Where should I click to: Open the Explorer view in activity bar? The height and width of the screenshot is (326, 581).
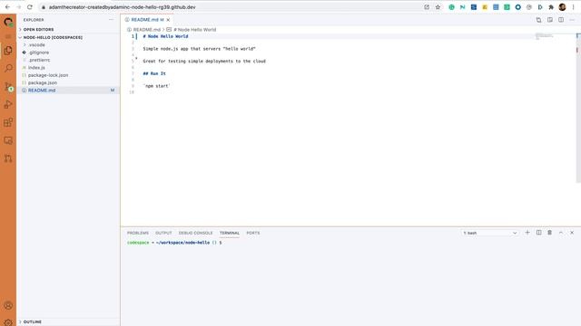click(8, 51)
